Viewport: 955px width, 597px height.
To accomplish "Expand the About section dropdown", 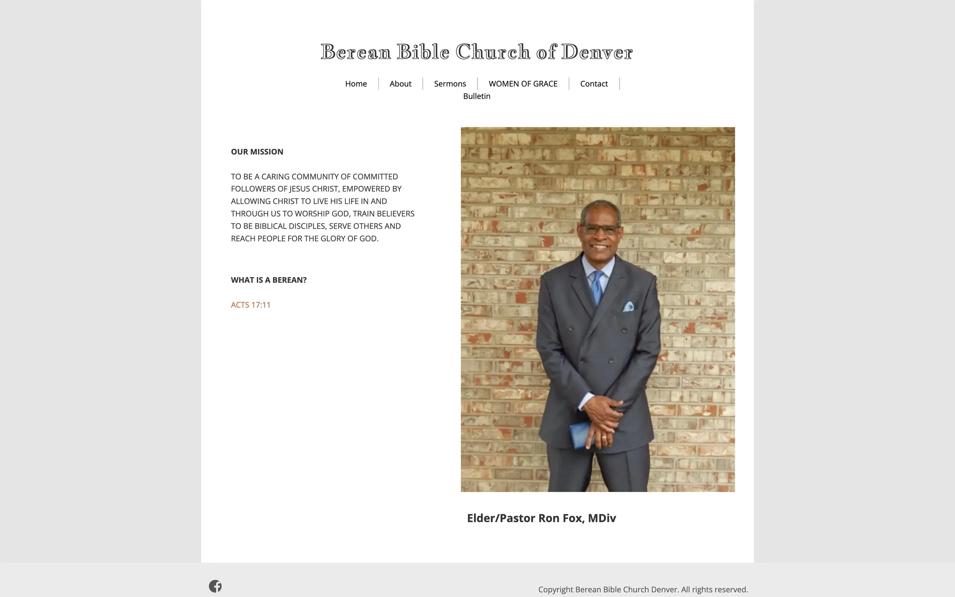I will pyautogui.click(x=400, y=83).
